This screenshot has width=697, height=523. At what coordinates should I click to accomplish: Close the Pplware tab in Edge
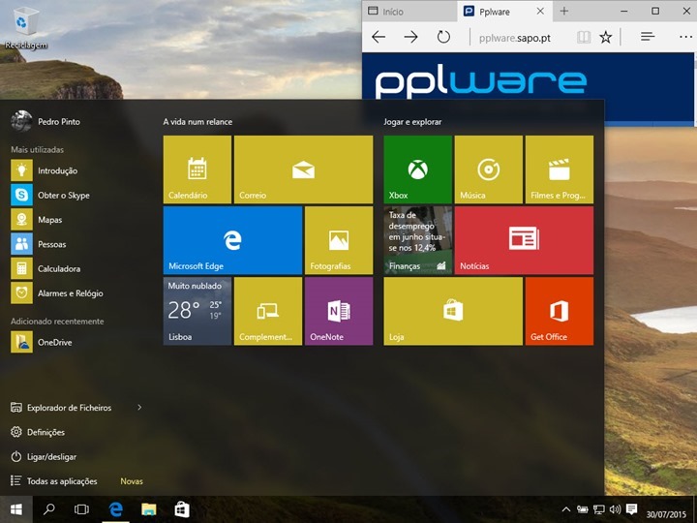click(540, 12)
